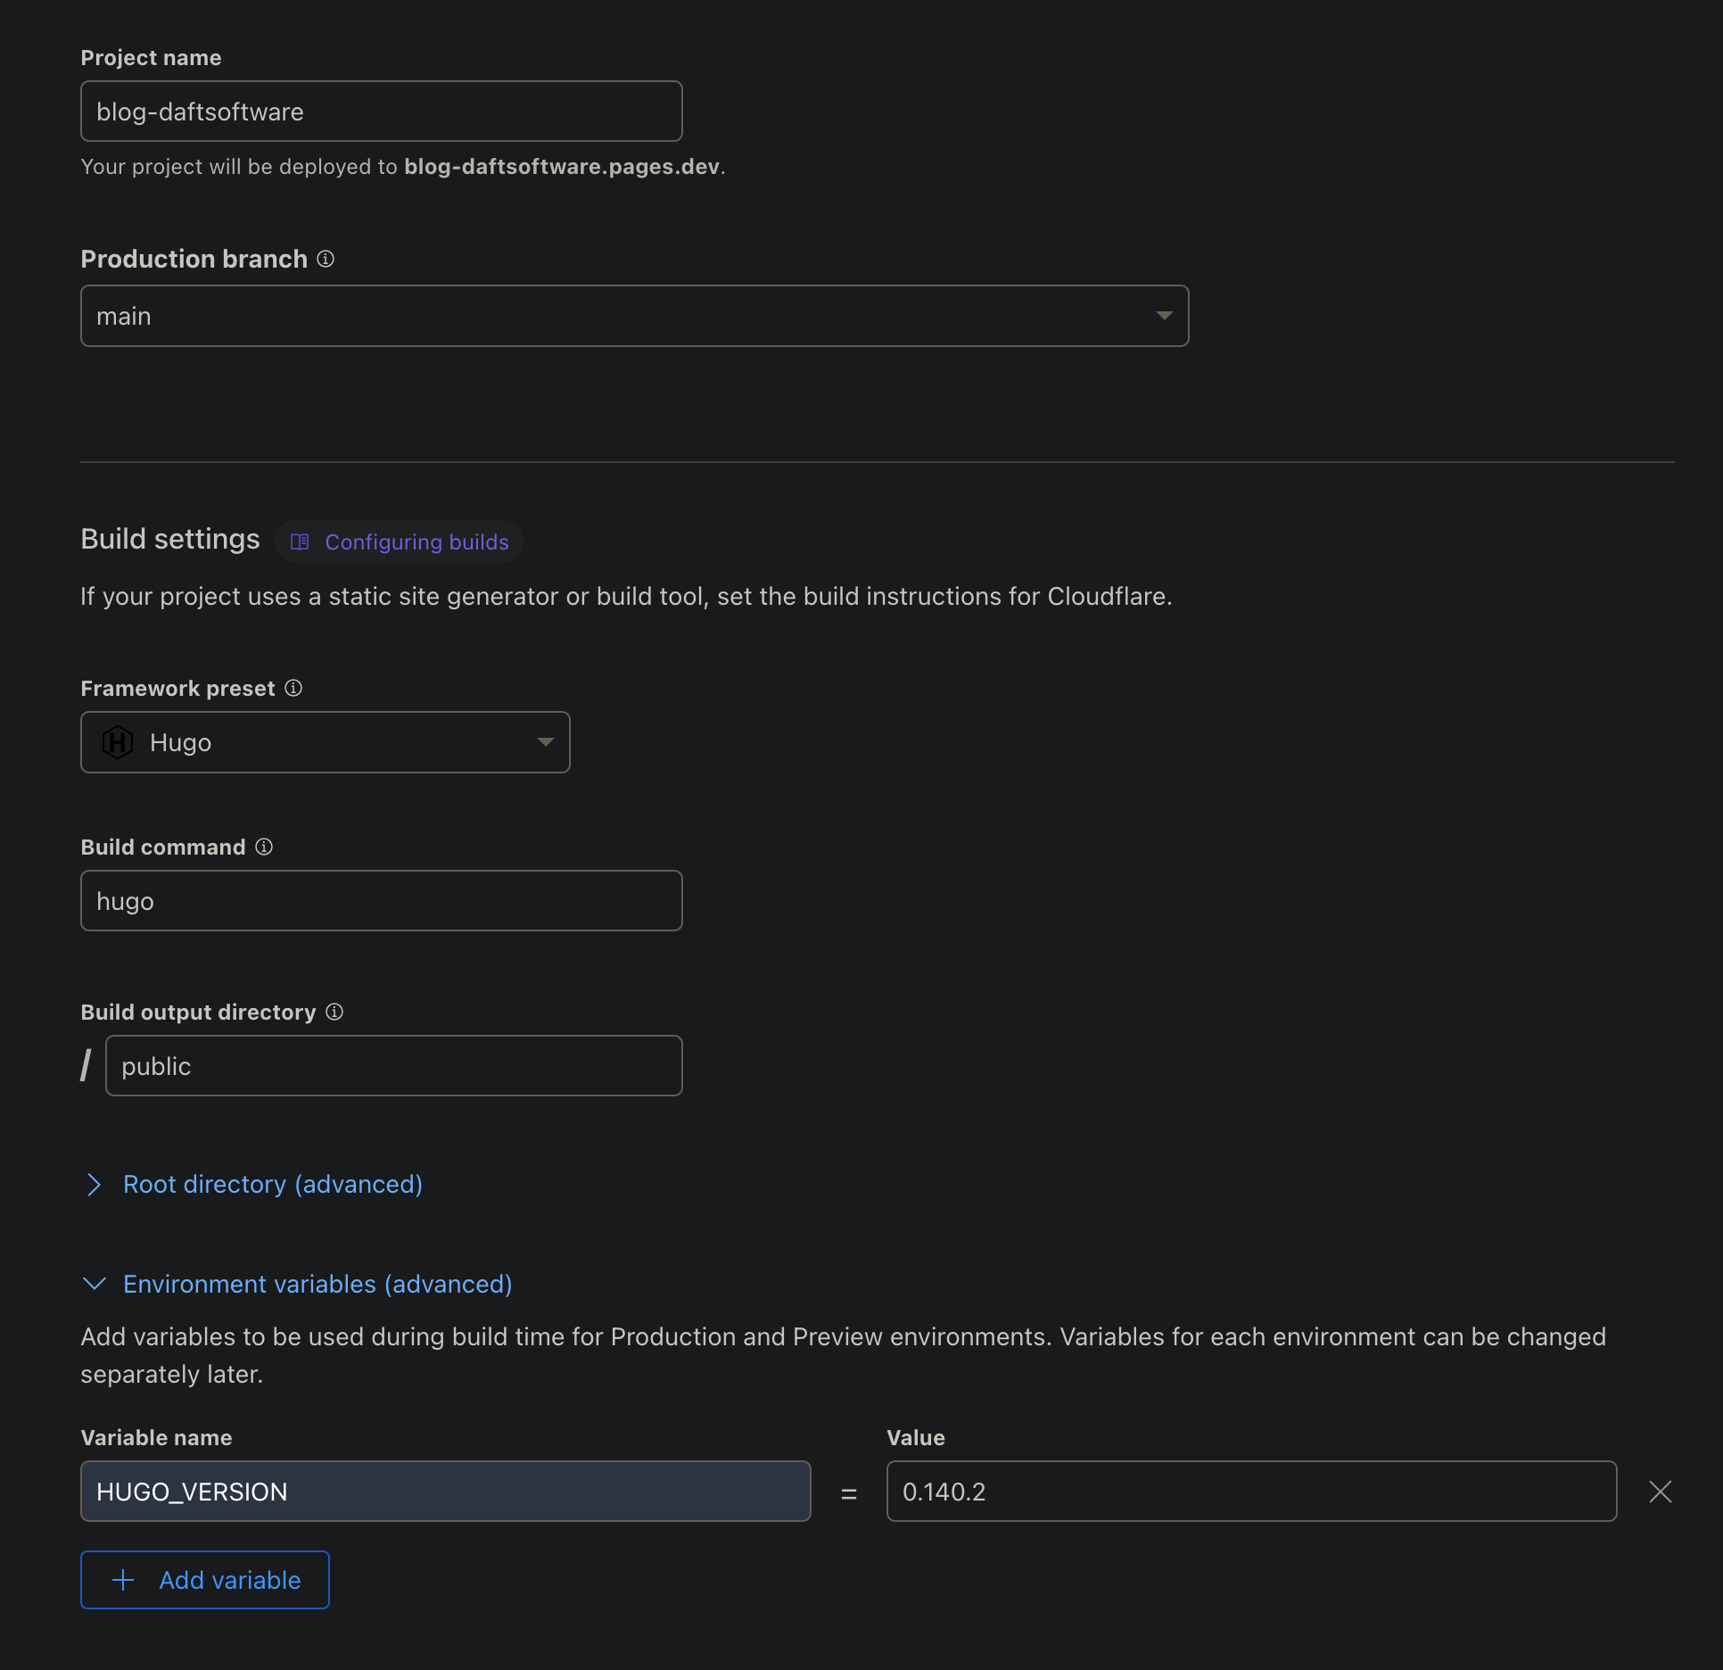Click the Value field containing 0.140.2
The image size is (1723, 1670).
click(x=1250, y=1491)
